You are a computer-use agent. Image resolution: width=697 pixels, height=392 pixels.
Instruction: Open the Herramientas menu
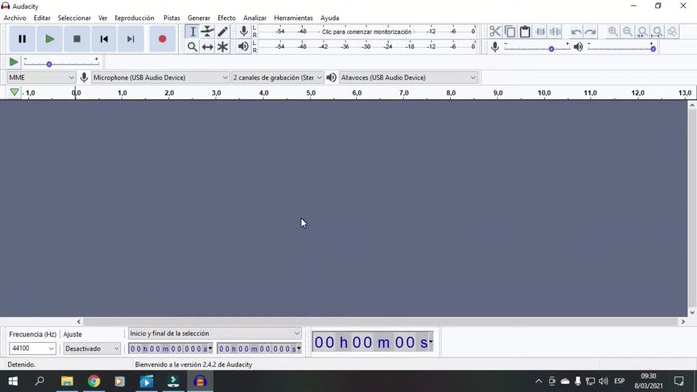(x=293, y=18)
